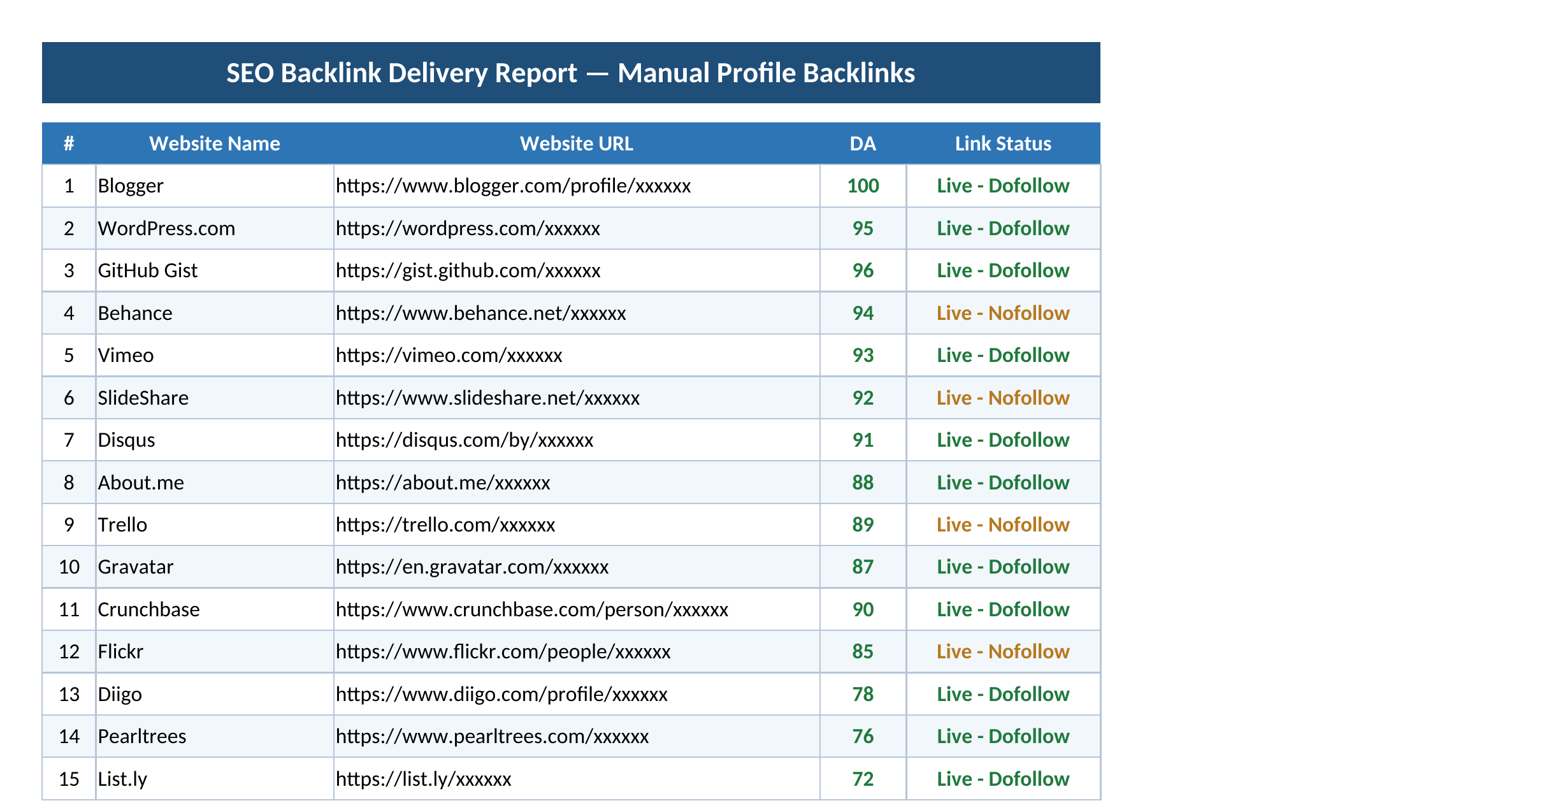This screenshot has width=1542, height=810.
Task: Click the 'Behance' name cell
Action: click(215, 313)
